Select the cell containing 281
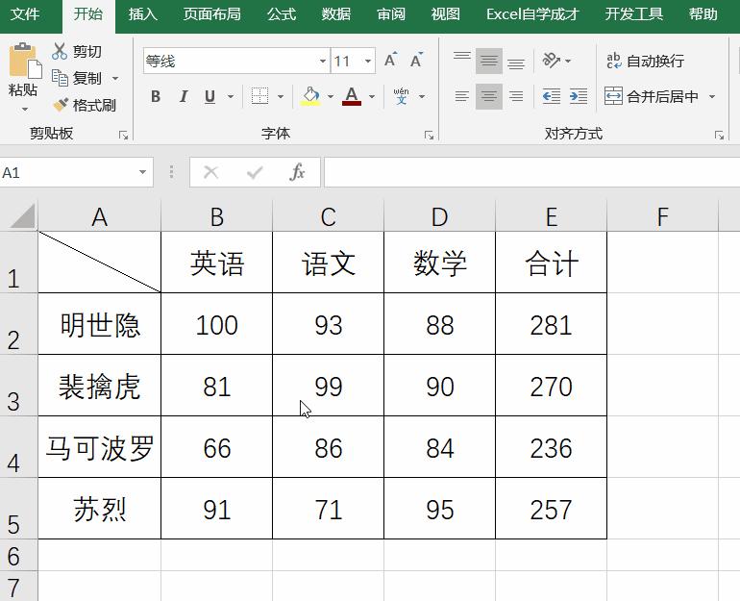The width and height of the screenshot is (740, 601). point(552,324)
